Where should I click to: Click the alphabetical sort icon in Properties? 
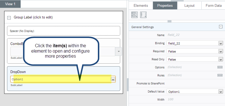[x=143, y=15]
